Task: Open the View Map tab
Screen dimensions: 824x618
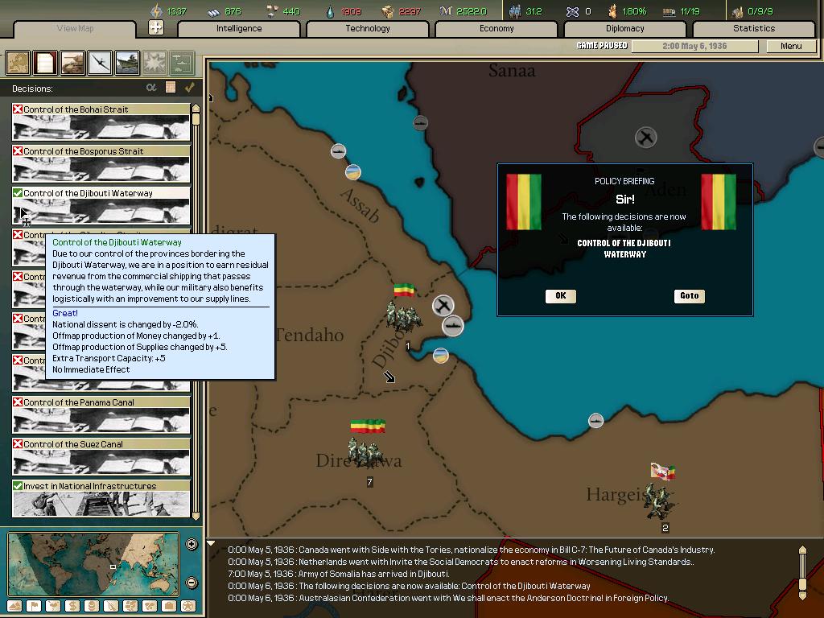Action: coord(75,28)
